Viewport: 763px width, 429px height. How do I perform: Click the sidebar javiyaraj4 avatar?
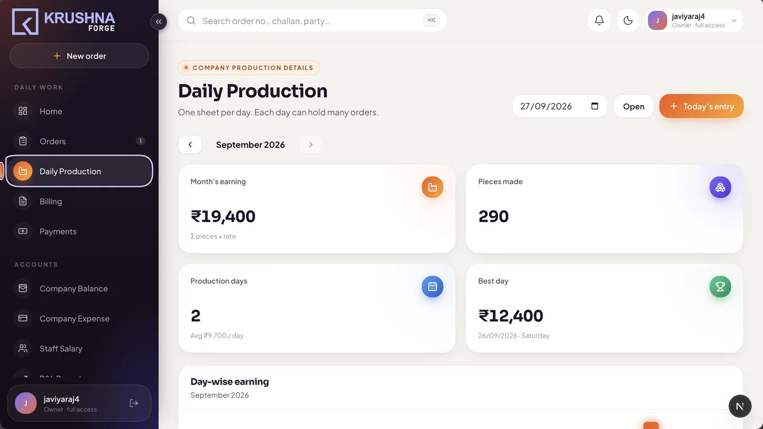click(26, 403)
